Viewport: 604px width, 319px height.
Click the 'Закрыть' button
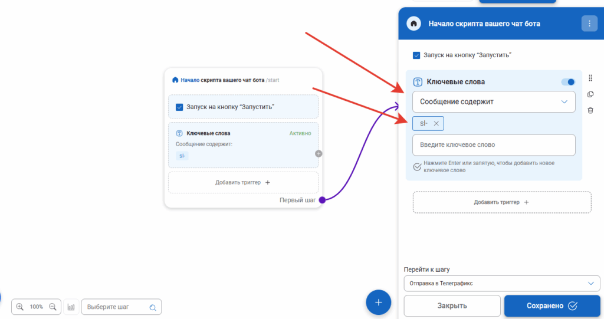[452, 305]
